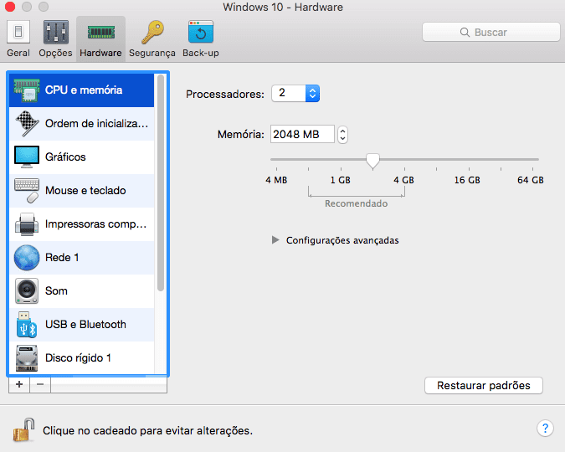
Task: Expand Configurações avançadas disclosure triangle
Action: coord(275,240)
